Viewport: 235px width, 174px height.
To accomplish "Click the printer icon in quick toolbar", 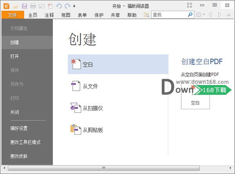I will pos(33,6).
